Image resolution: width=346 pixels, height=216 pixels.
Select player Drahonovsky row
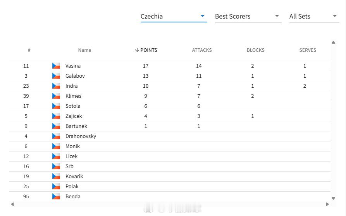tap(170, 136)
